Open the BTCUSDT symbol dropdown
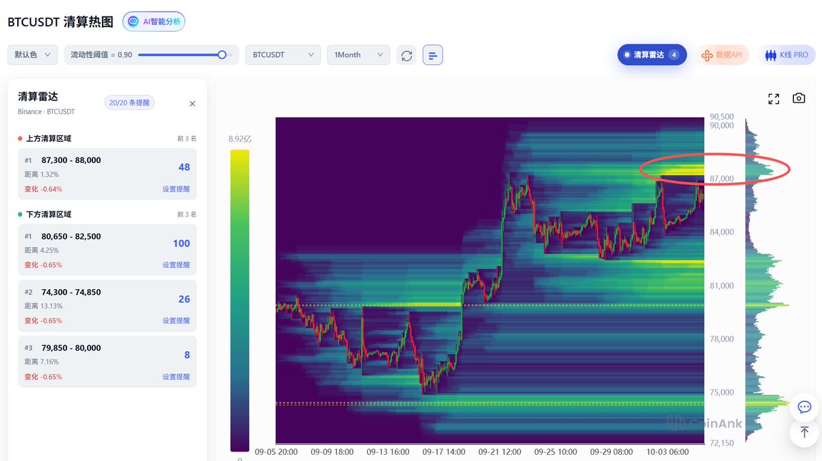Viewport: 822px width, 461px height. pyautogui.click(x=283, y=55)
